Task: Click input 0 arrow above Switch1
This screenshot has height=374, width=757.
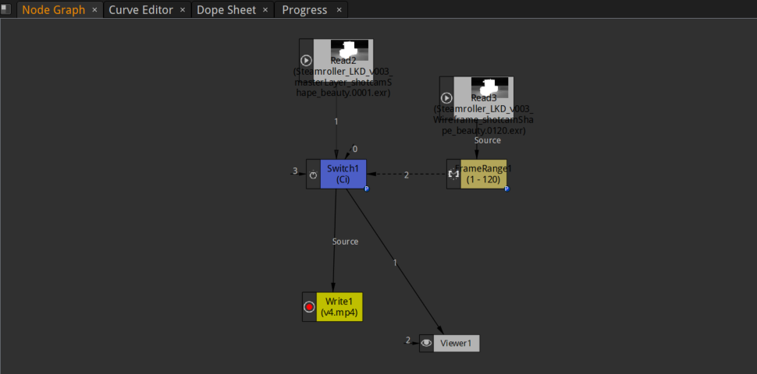Action: 351,150
